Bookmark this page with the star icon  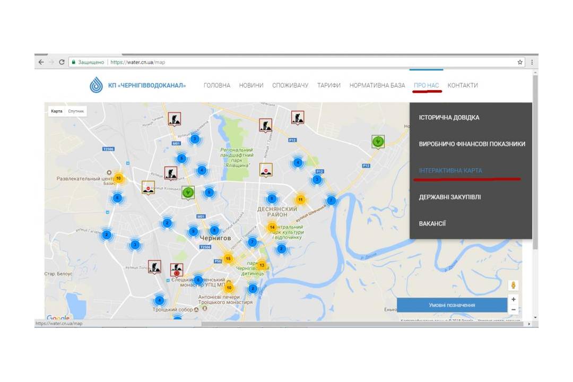tap(519, 62)
